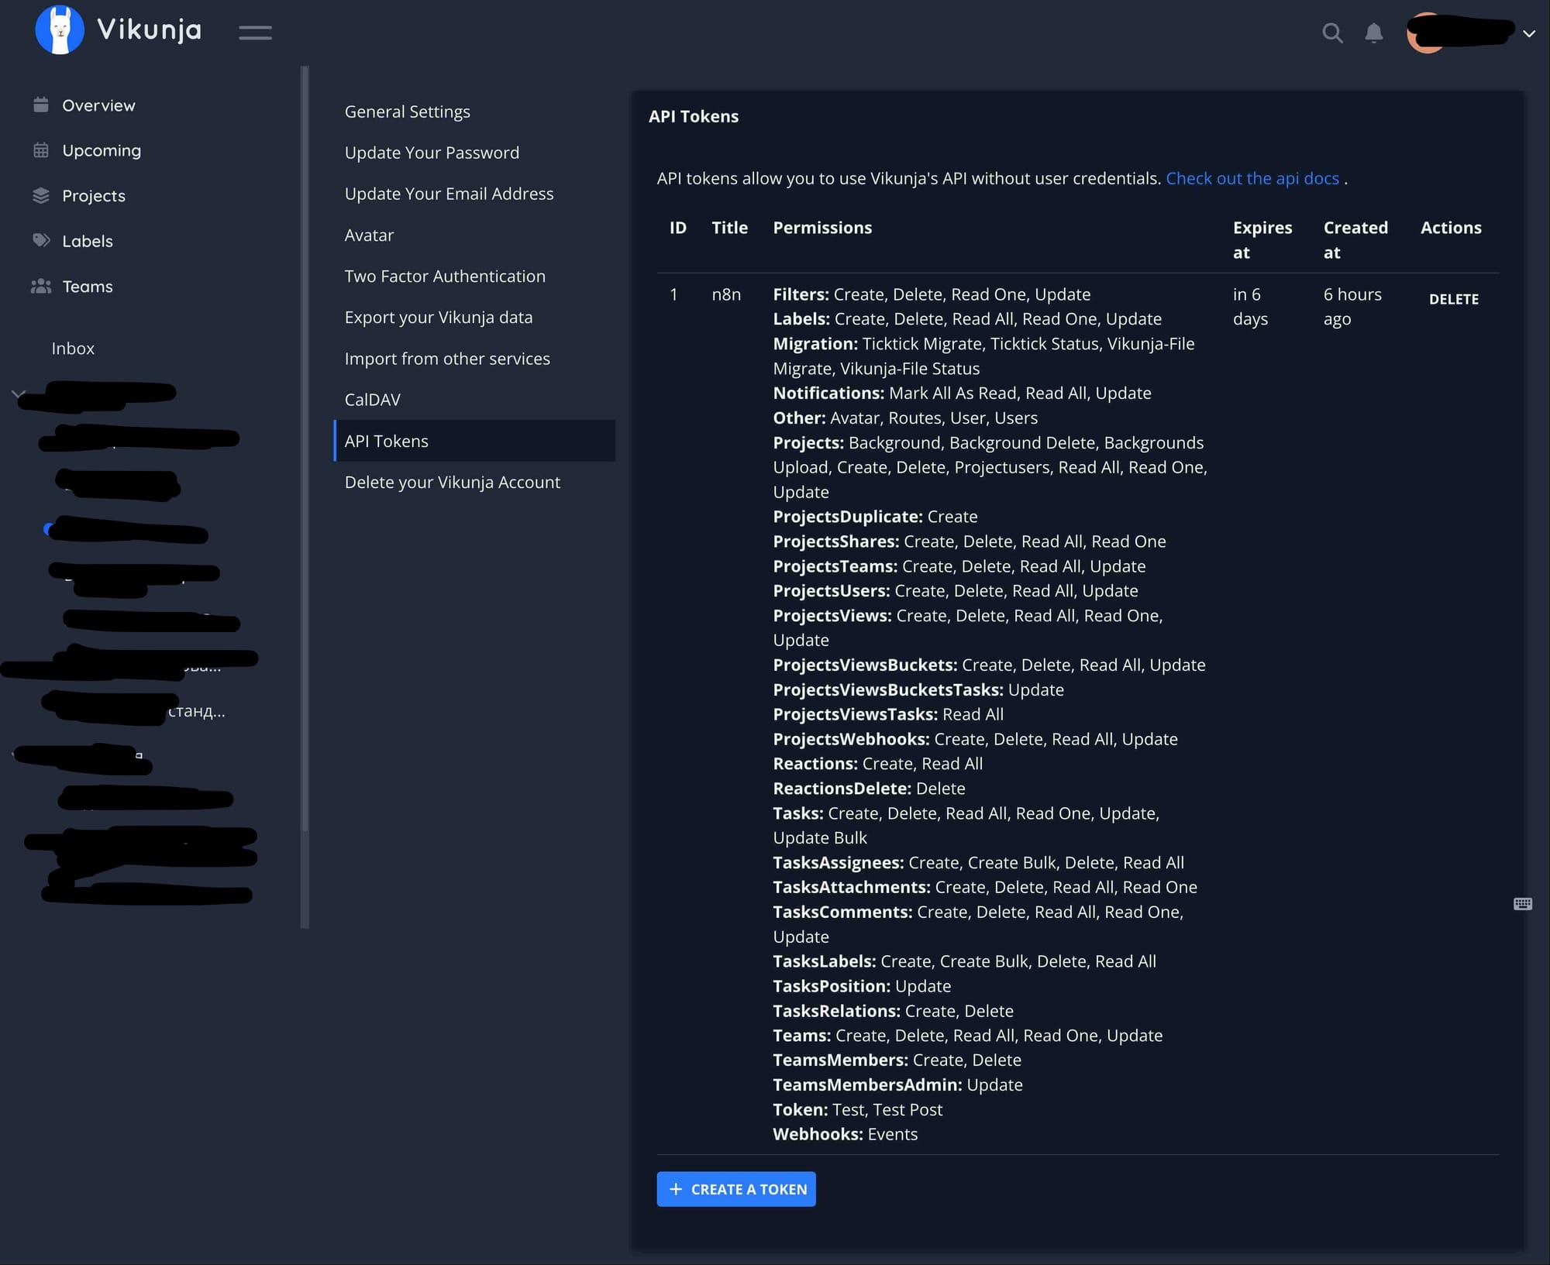
Task: Open the notifications bell
Action: pyautogui.click(x=1373, y=33)
